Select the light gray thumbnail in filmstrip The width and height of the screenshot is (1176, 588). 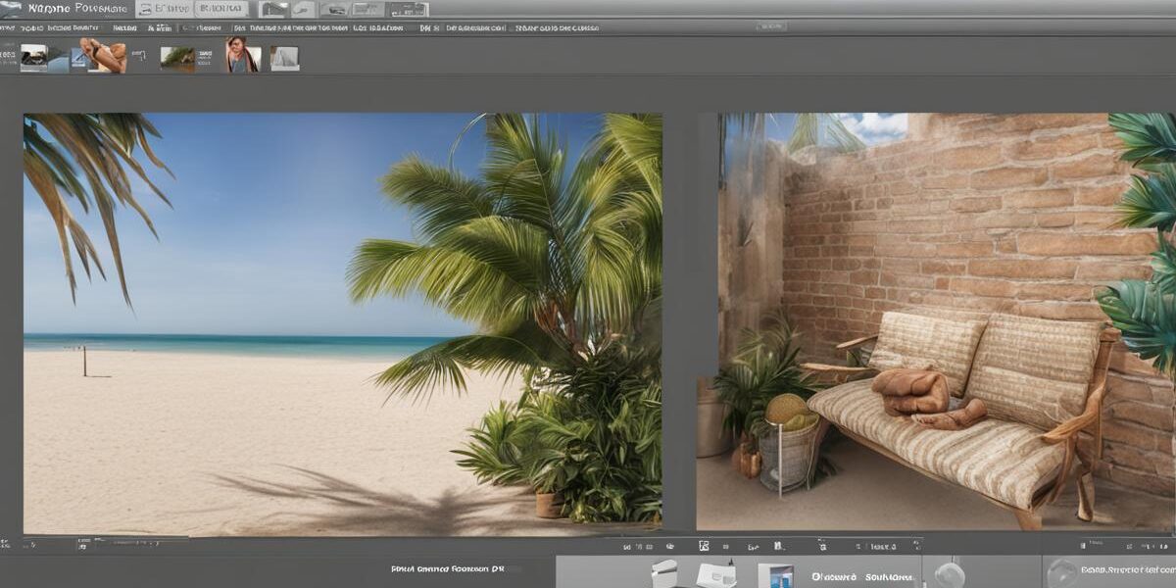coord(284,59)
